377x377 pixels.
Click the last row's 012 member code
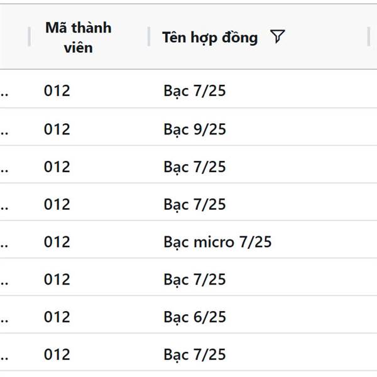(x=57, y=354)
